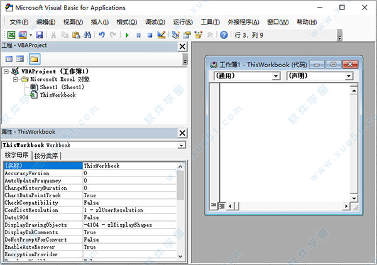Select the AccuracyVersion property
The width and height of the screenshot is (377, 265).
(90, 173)
